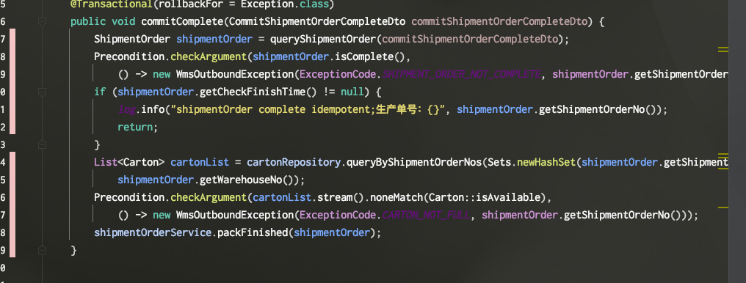Click the commitComplete method name
This screenshot has height=283, width=746.
182,21
